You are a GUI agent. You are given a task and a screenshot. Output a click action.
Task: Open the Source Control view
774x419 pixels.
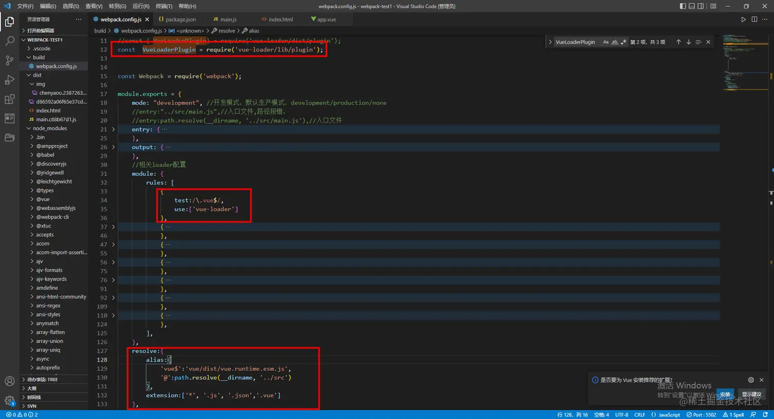[x=9, y=60]
